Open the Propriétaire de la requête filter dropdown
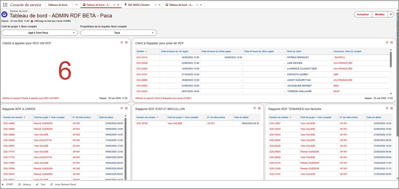Image resolution: width=399 pixels, height=189 pixels. point(118,33)
